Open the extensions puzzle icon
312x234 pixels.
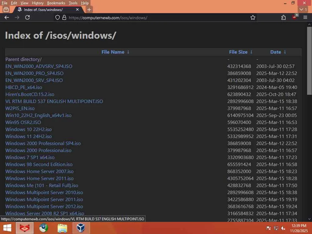coord(283,17)
